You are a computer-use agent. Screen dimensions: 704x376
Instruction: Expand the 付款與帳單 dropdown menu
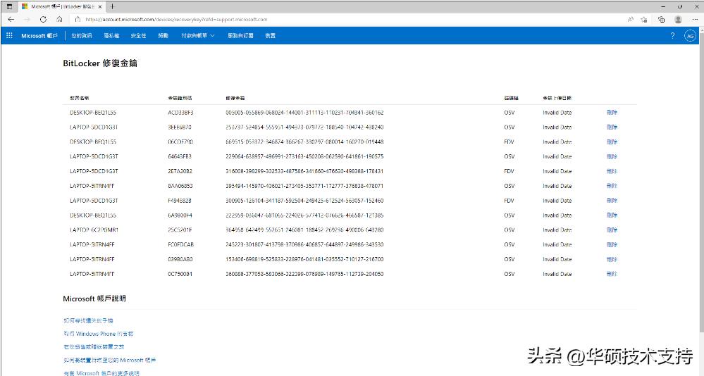point(197,35)
